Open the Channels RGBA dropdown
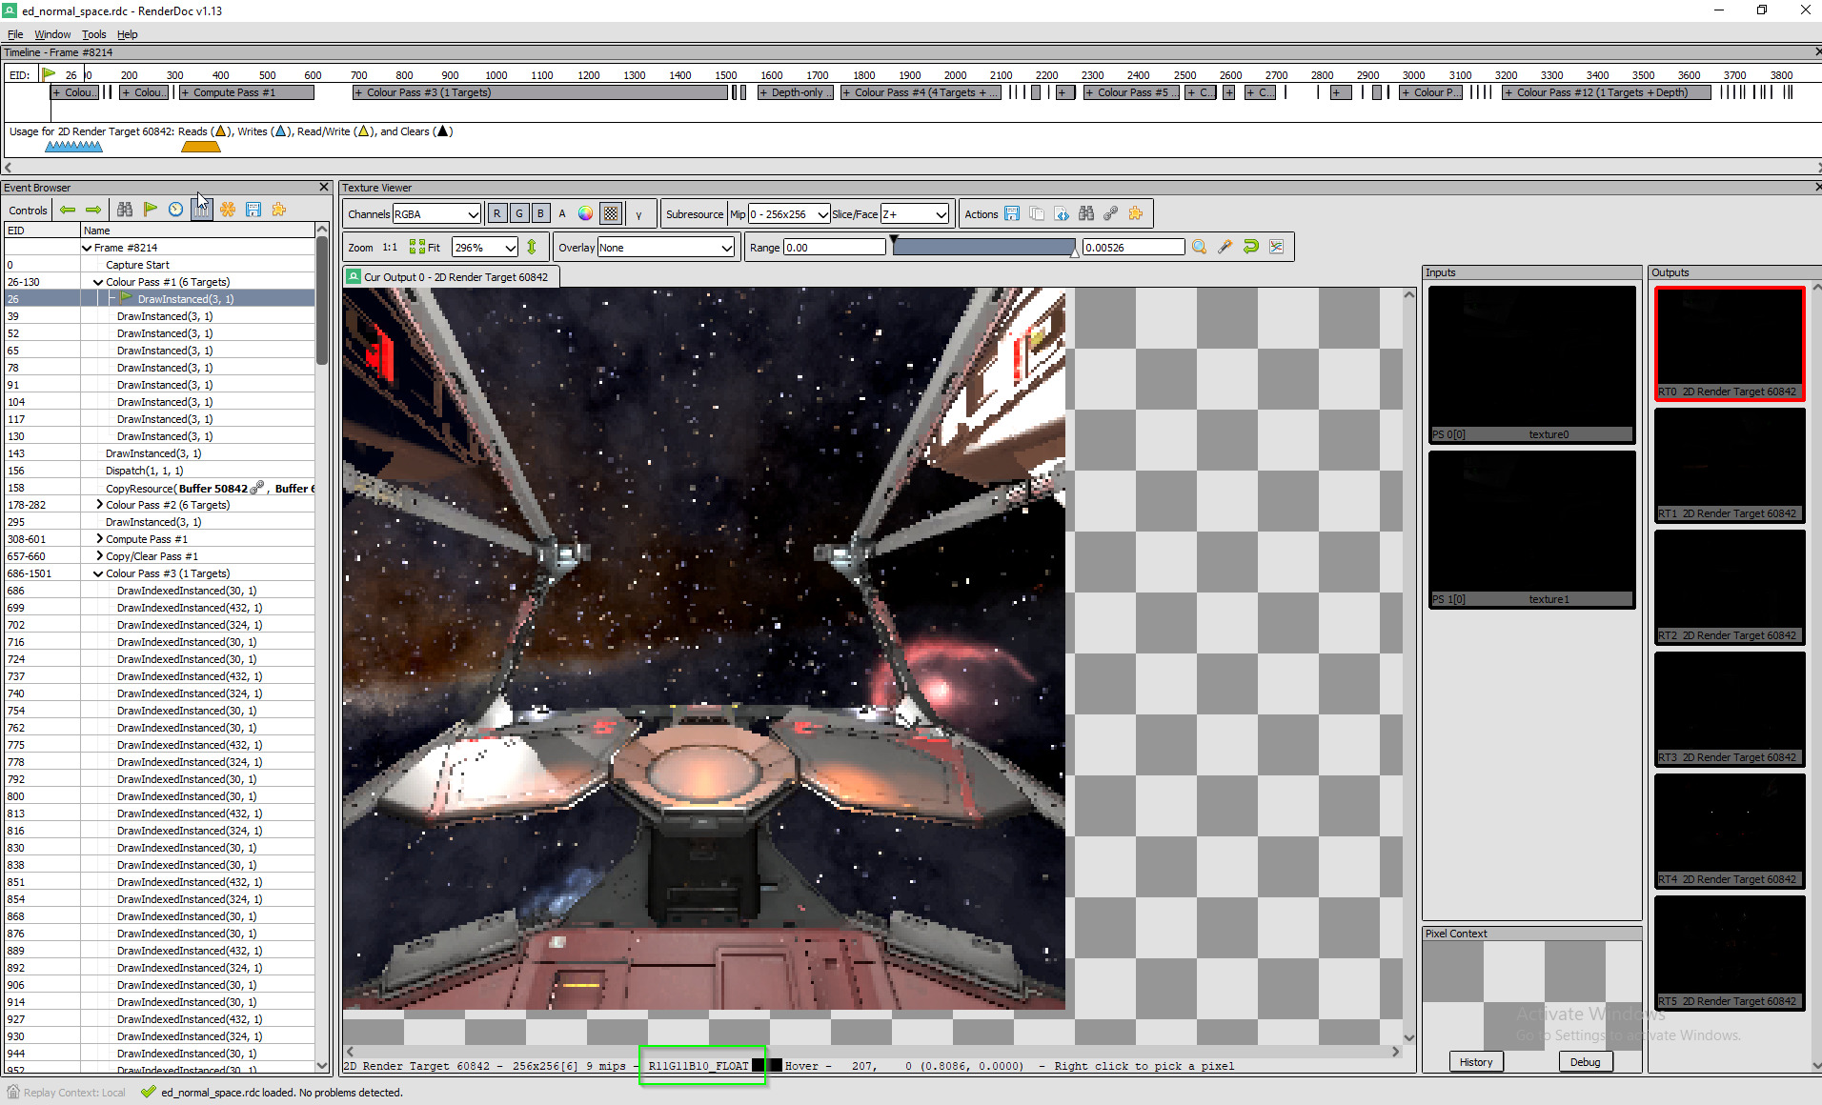1822x1105 pixels. (x=436, y=214)
